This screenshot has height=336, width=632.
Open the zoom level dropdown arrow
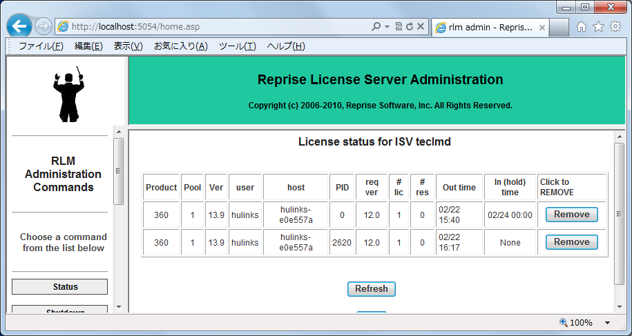pyautogui.click(x=607, y=323)
